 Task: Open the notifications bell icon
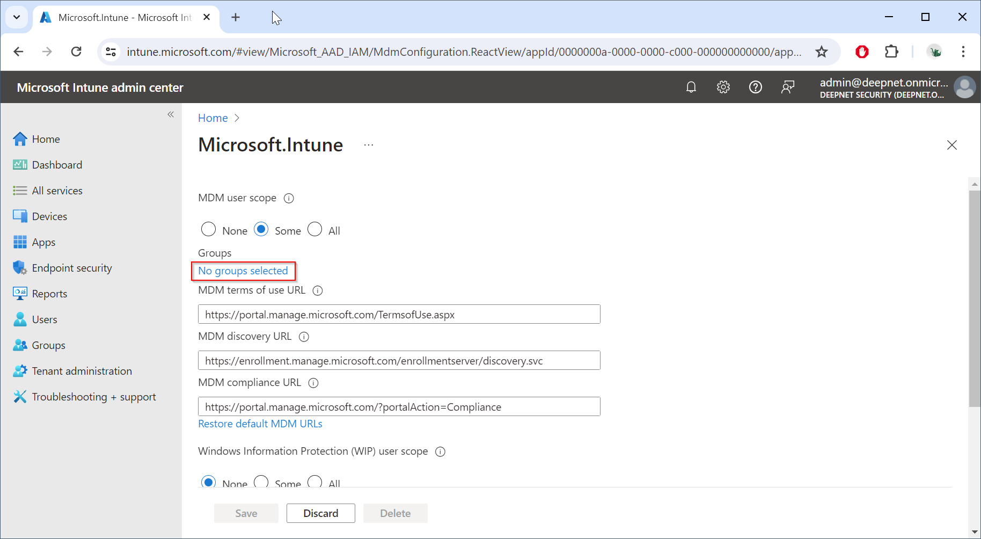691,87
